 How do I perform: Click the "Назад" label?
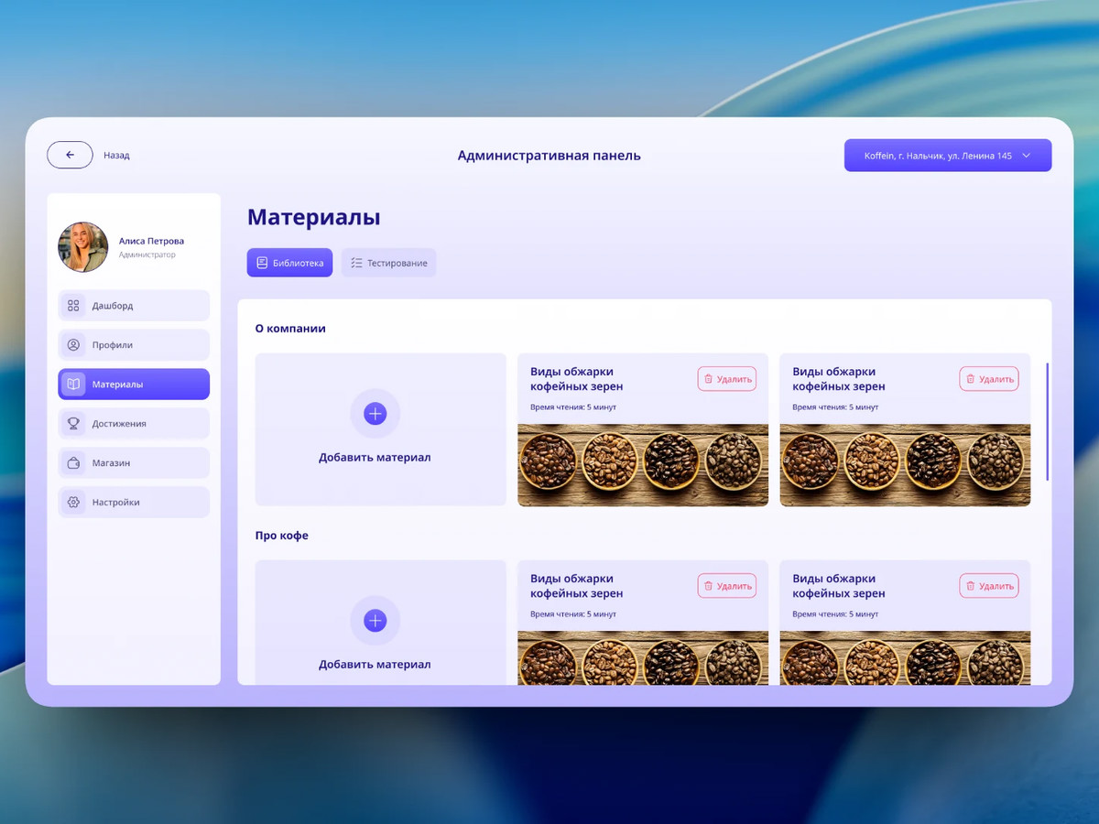coord(116,156)
